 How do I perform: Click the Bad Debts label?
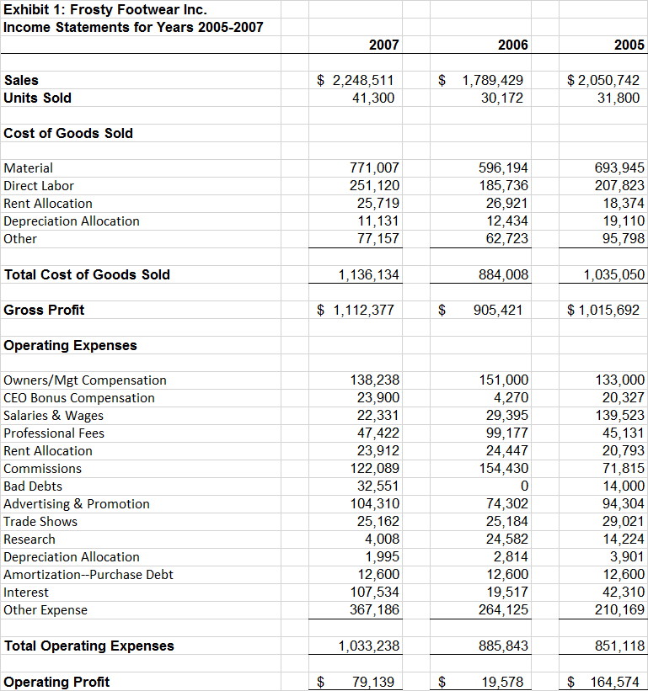[33, 486]
